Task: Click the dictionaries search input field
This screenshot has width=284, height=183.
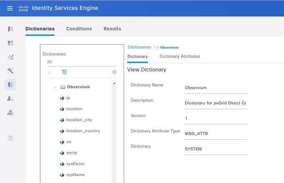Action: tap(82, 62)
